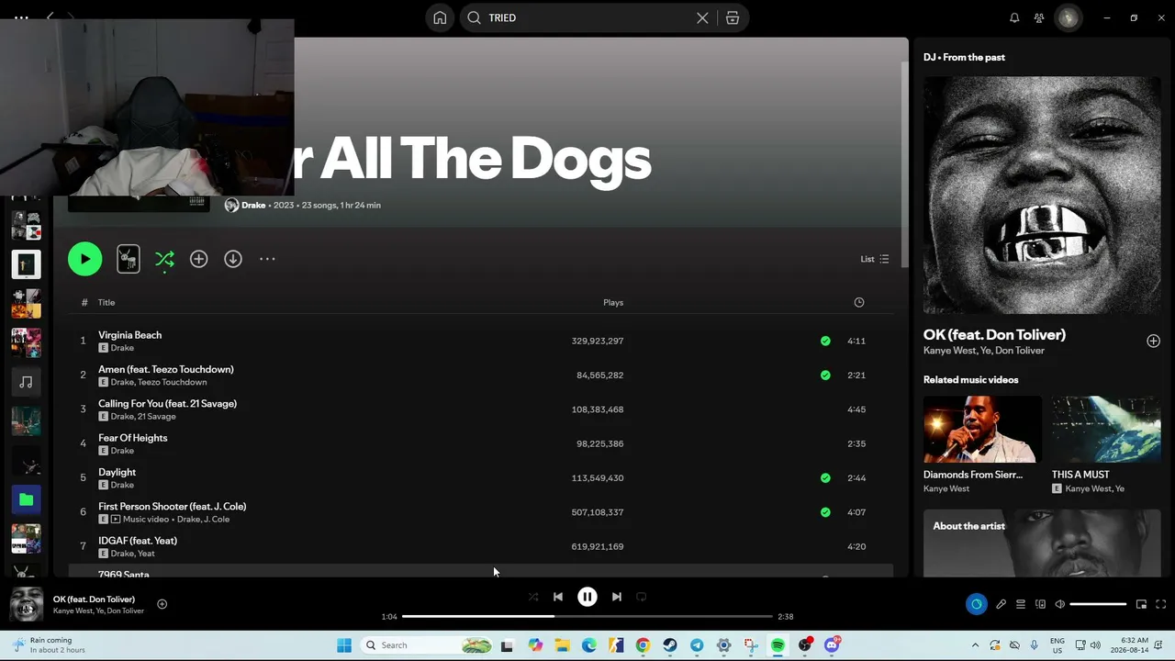The height and width of the screenshot is (661, 1175).
Task: Toggle shuffle for the album
Action: [164, 259]
